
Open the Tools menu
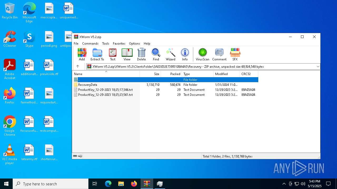click(106, 44)
